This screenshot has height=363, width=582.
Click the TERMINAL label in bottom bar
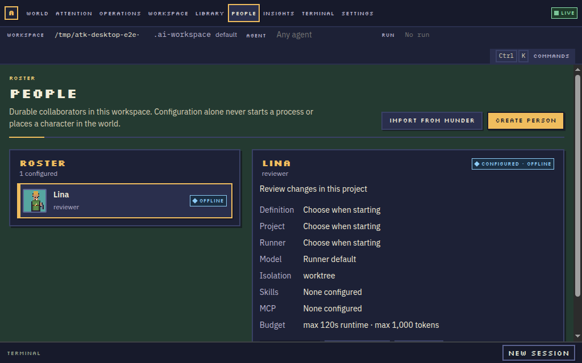[24, 353]
